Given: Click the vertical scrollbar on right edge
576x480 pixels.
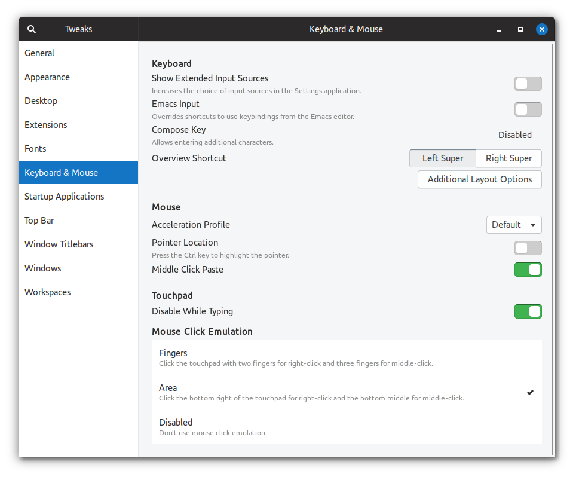Looking at the screenshot, I should pos(553,250).
